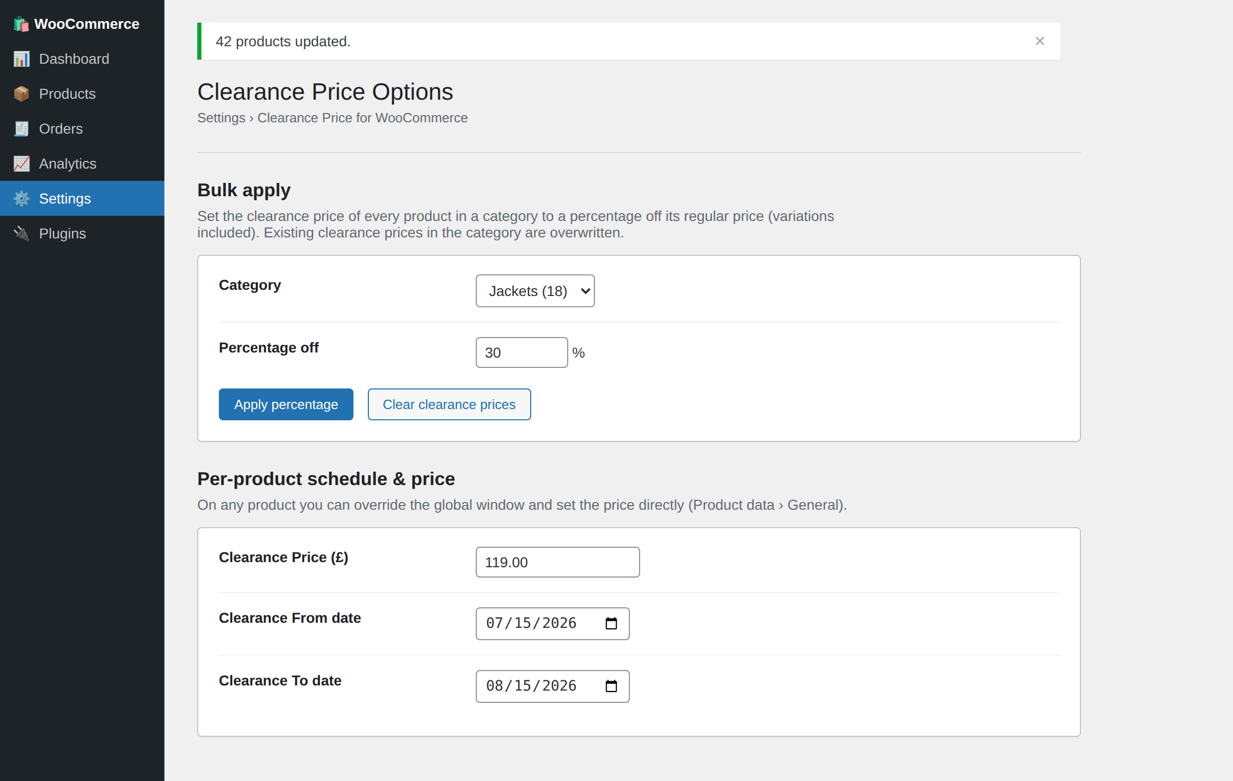The image size is (1233, 781).
Task: Open Plugins from the sidebar
Action: click(82, 234)
